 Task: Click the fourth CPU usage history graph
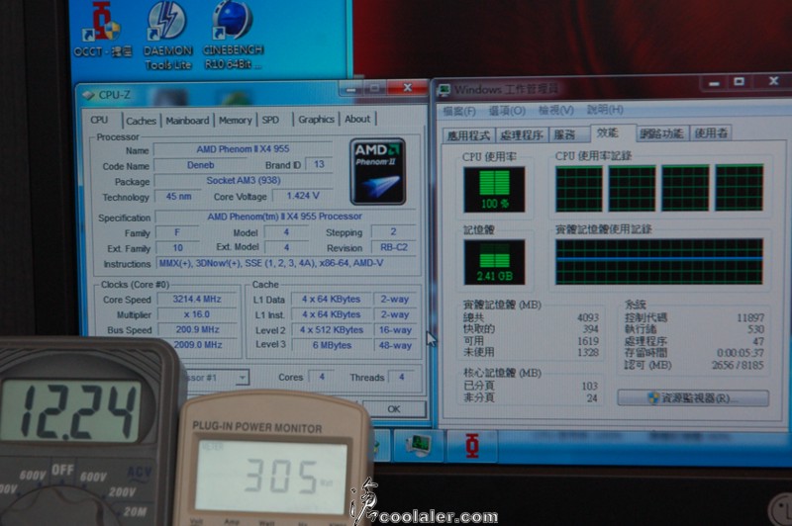(739, 187)
